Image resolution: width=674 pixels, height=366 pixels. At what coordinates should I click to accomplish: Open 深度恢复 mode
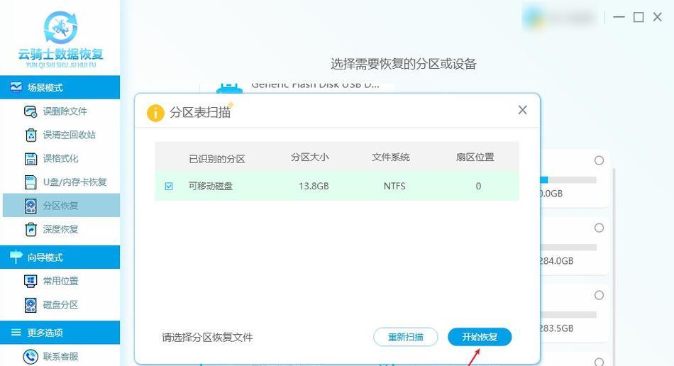pyautogui.click(x=61, y=229)
